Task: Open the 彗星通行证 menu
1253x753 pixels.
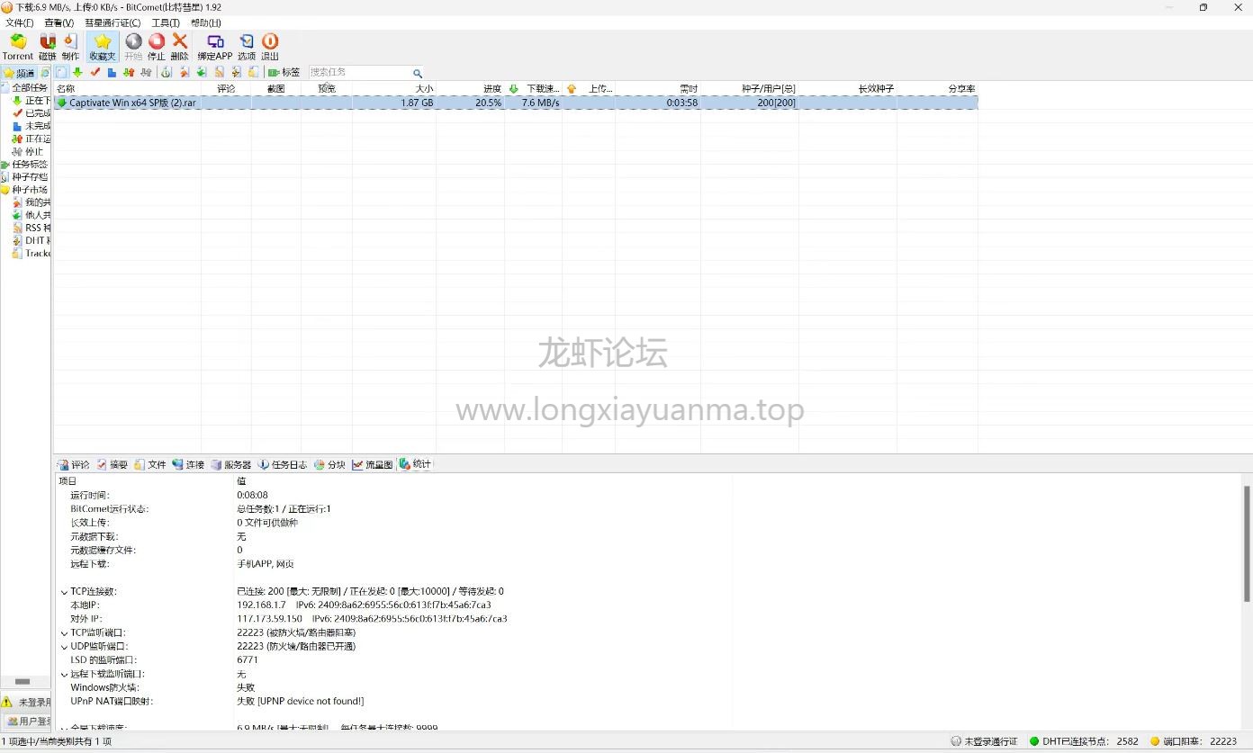Action: tap(113, 22)
